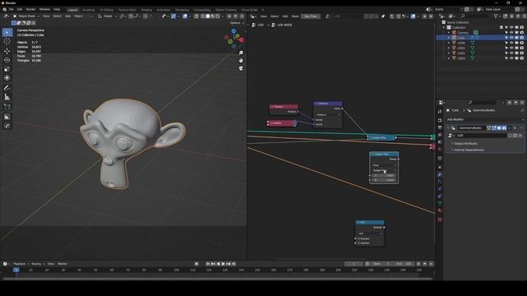Open the Tool properties tab
Viewport: 527px width, 296px height.
tap(440, 112)
